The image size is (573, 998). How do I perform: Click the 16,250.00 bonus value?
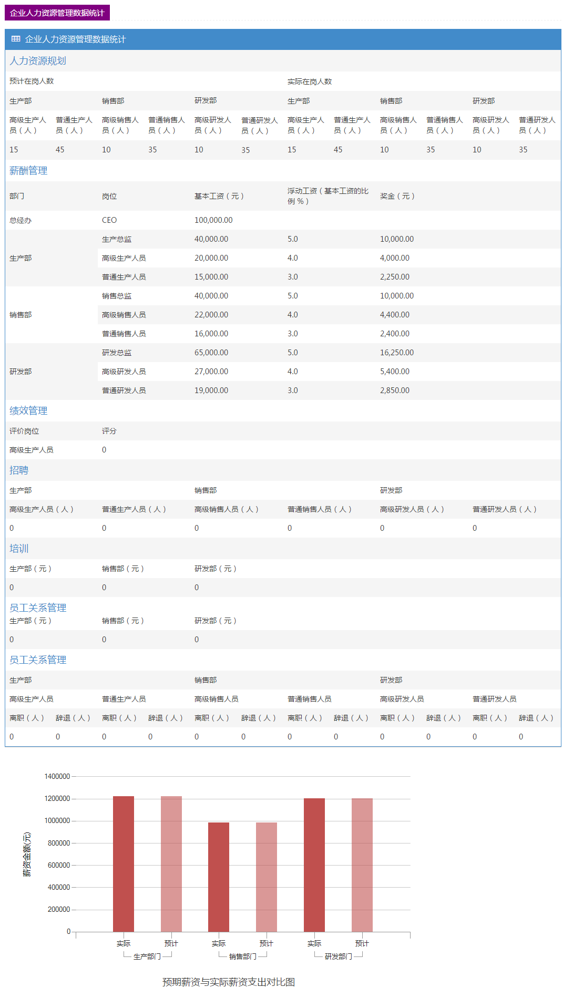point(397,353)
